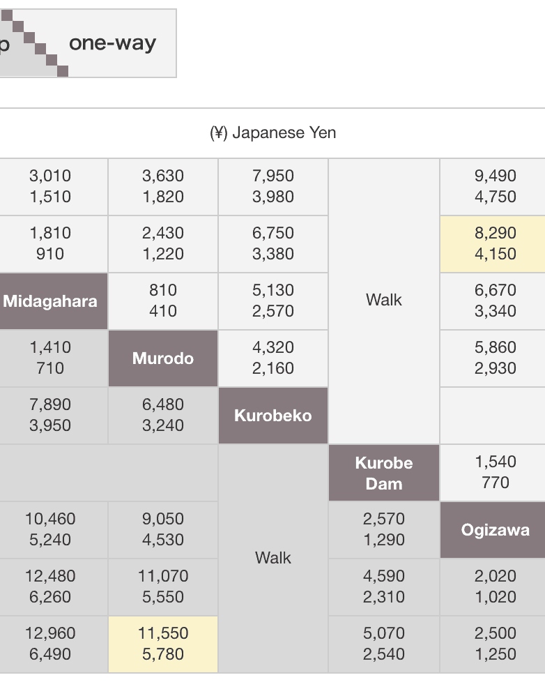
Task: Select the Kurobeko station cell
Action: point(273,416)
